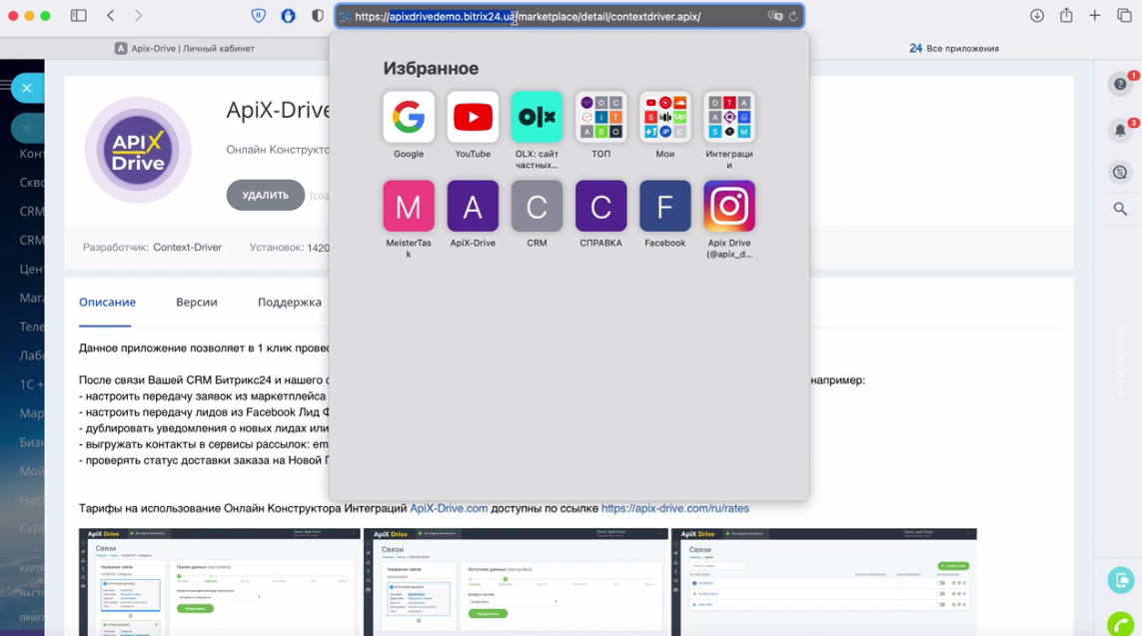Open Bitrix24 notifications bell
The image size is (1142, 636).
1120,131
